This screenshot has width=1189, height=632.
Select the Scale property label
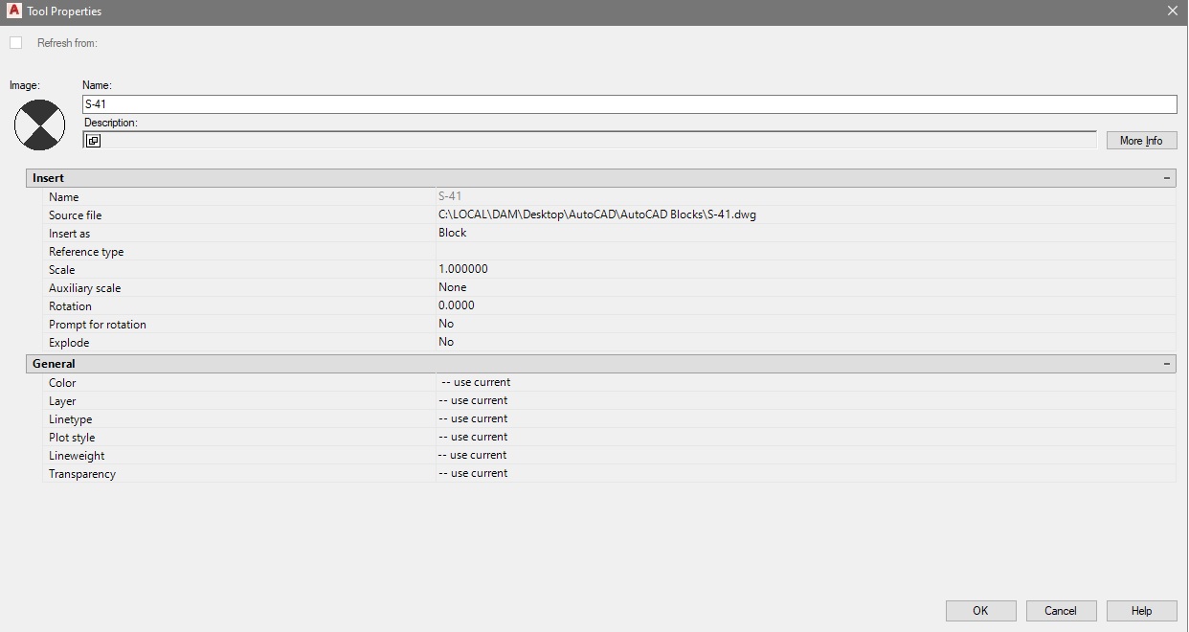click(61, 270)
